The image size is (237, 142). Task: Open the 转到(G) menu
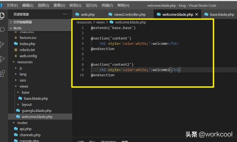coord(75,6)
